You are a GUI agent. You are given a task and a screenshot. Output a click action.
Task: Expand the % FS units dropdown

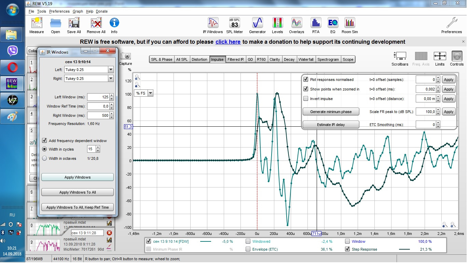[150, 93]
